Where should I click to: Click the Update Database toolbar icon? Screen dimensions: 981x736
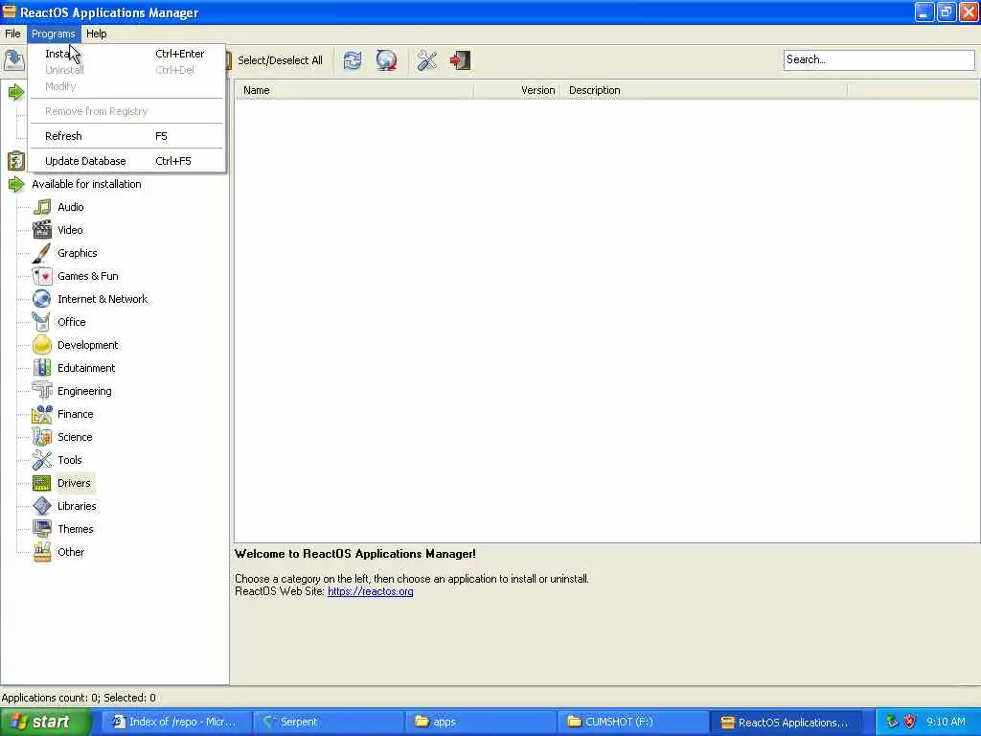click(387, 60)
